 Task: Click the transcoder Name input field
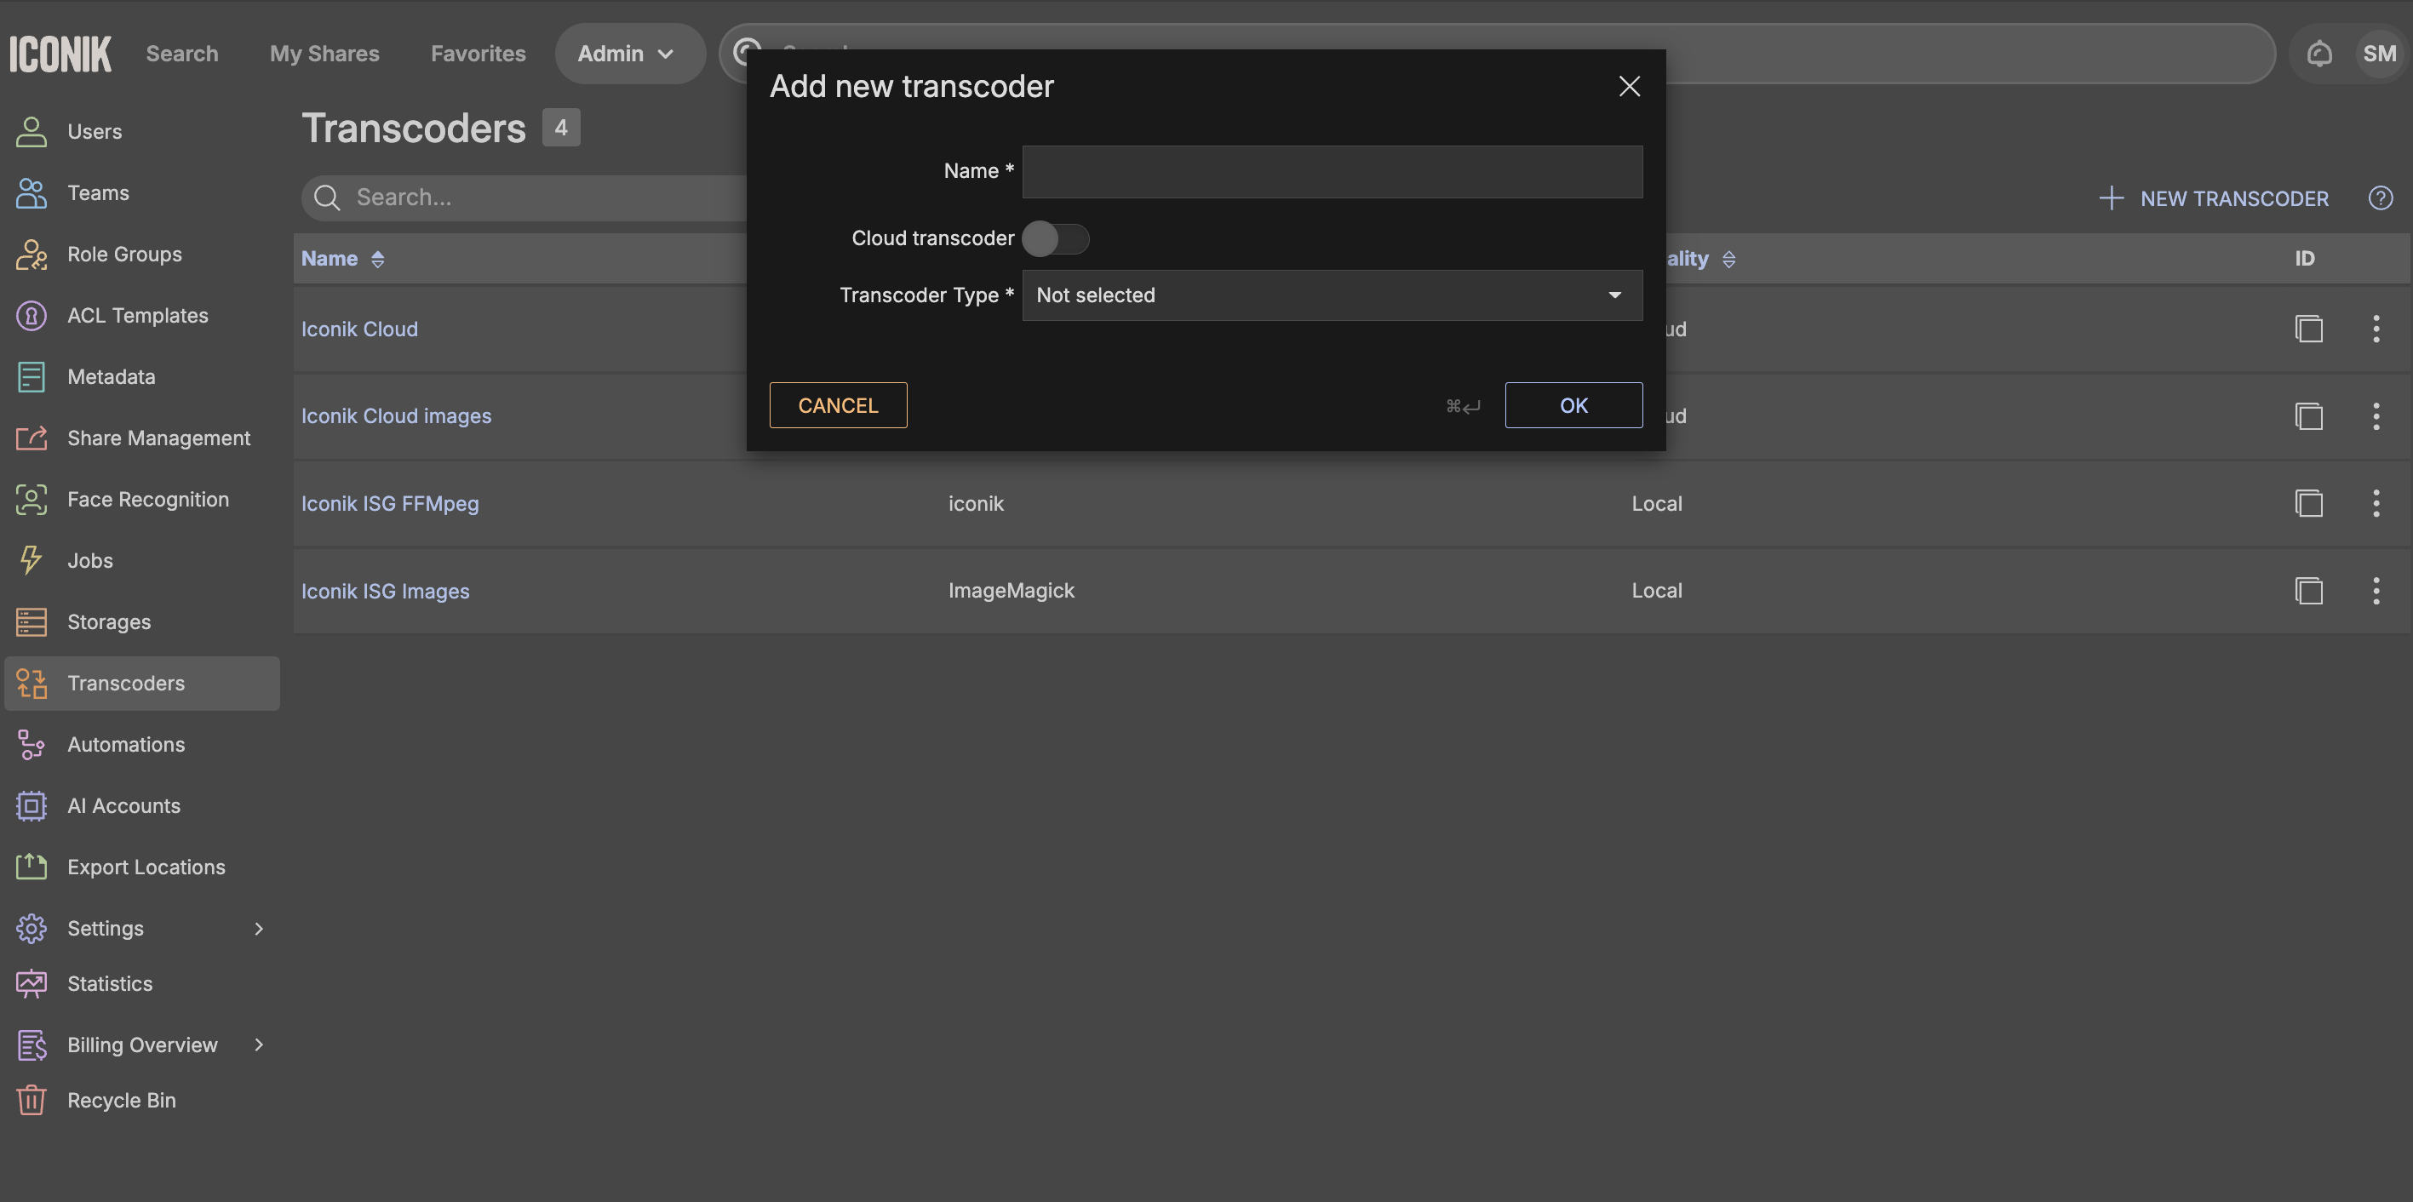(x=1331, y=171)
